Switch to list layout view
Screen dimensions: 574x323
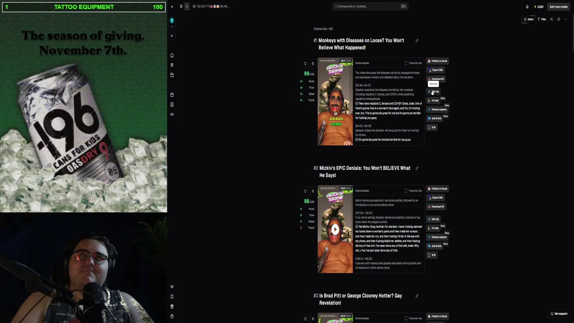coord(187,6)
